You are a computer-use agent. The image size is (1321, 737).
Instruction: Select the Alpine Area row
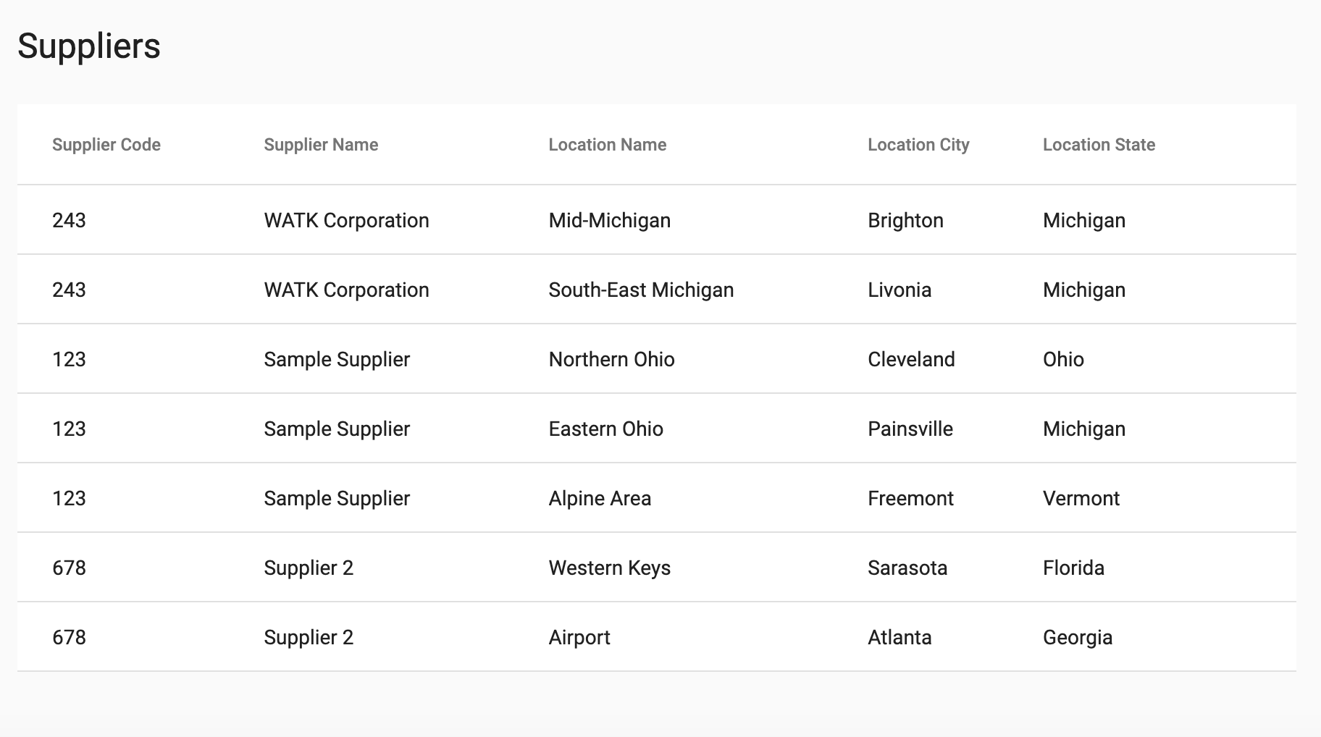[657, 498]
